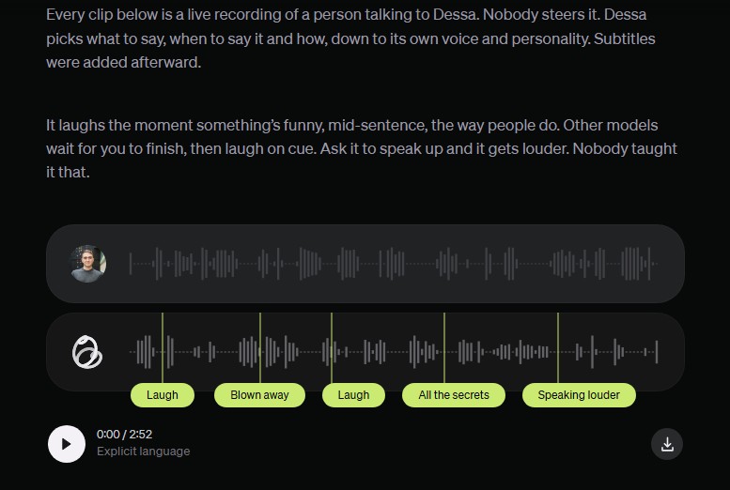This screenshot has height=490, width=730.
Task: Select the All the secrets label
Action: tap(454, 395)
